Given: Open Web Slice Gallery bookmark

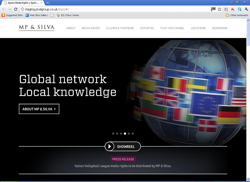Looking at the screenshot, I should [36, 15].
